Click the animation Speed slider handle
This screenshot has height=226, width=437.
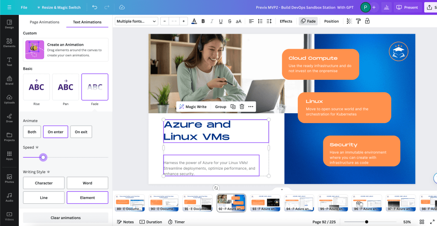click(43, 158)
